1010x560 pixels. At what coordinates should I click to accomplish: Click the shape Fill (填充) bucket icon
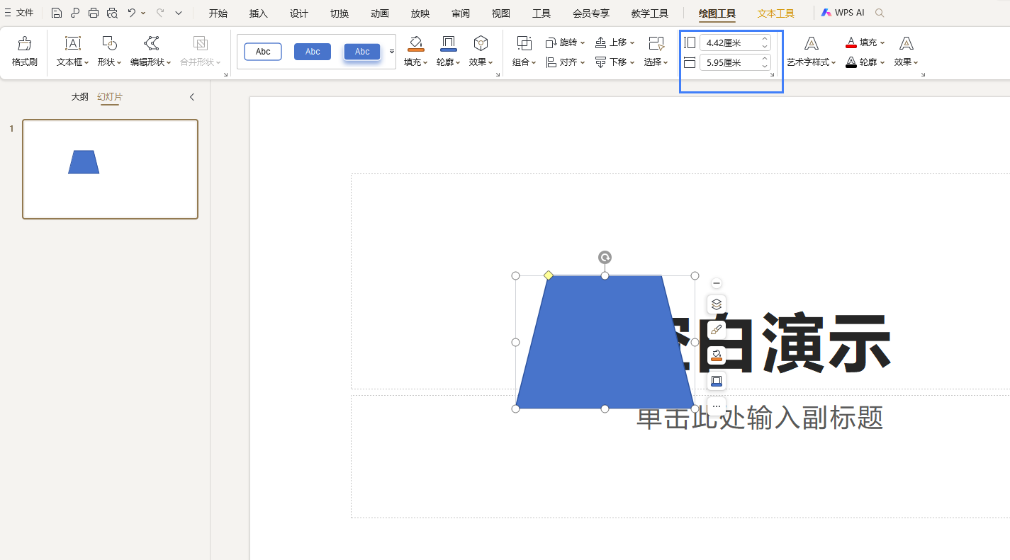click(416, 43)
